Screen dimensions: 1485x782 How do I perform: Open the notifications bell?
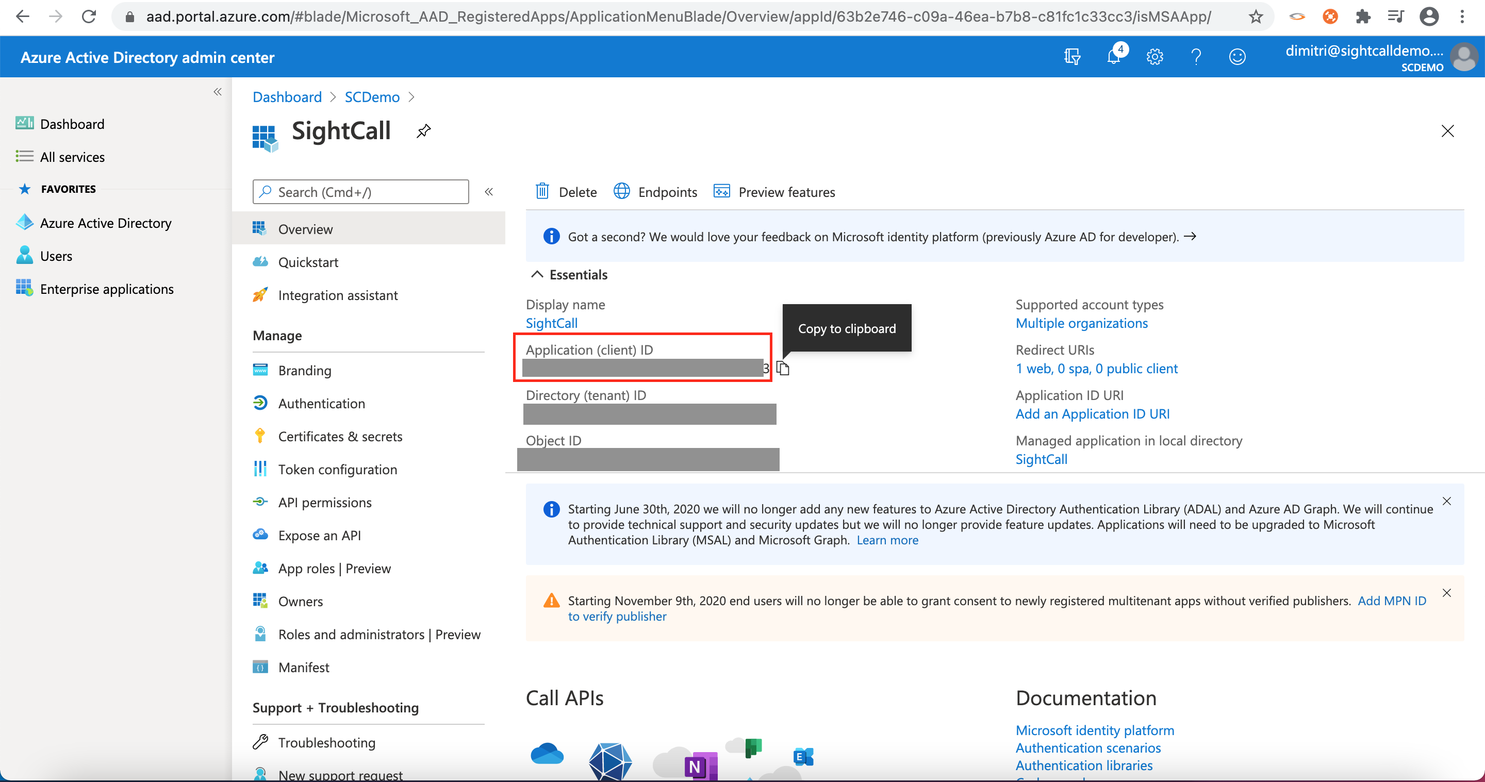(1114, 57)
